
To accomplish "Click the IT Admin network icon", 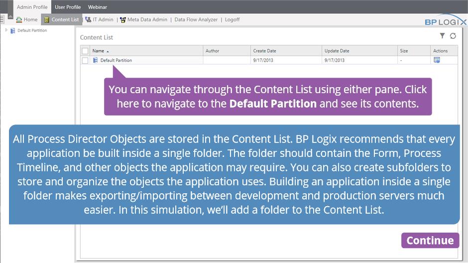I will pos(88,20).
